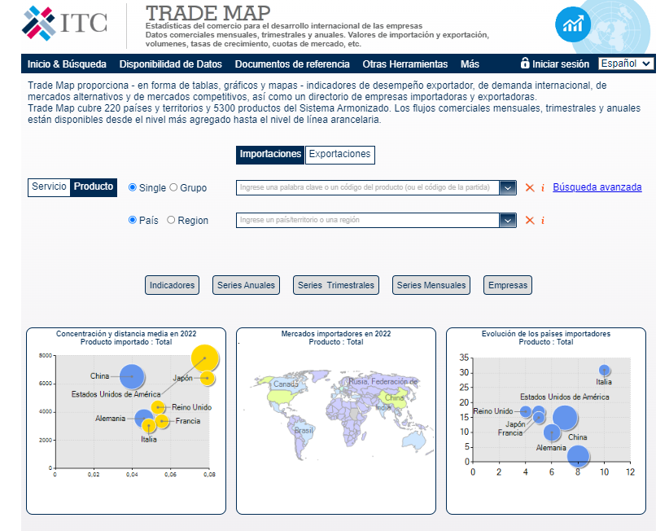Viewport: 669px width, 531px height.
Task: Click the Series Mensuales button
Action: 431,285
